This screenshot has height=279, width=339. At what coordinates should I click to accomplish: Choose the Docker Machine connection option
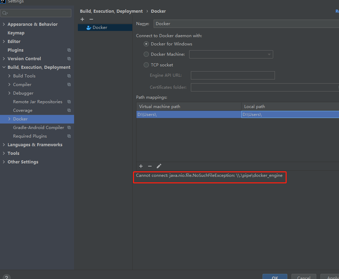146,54
